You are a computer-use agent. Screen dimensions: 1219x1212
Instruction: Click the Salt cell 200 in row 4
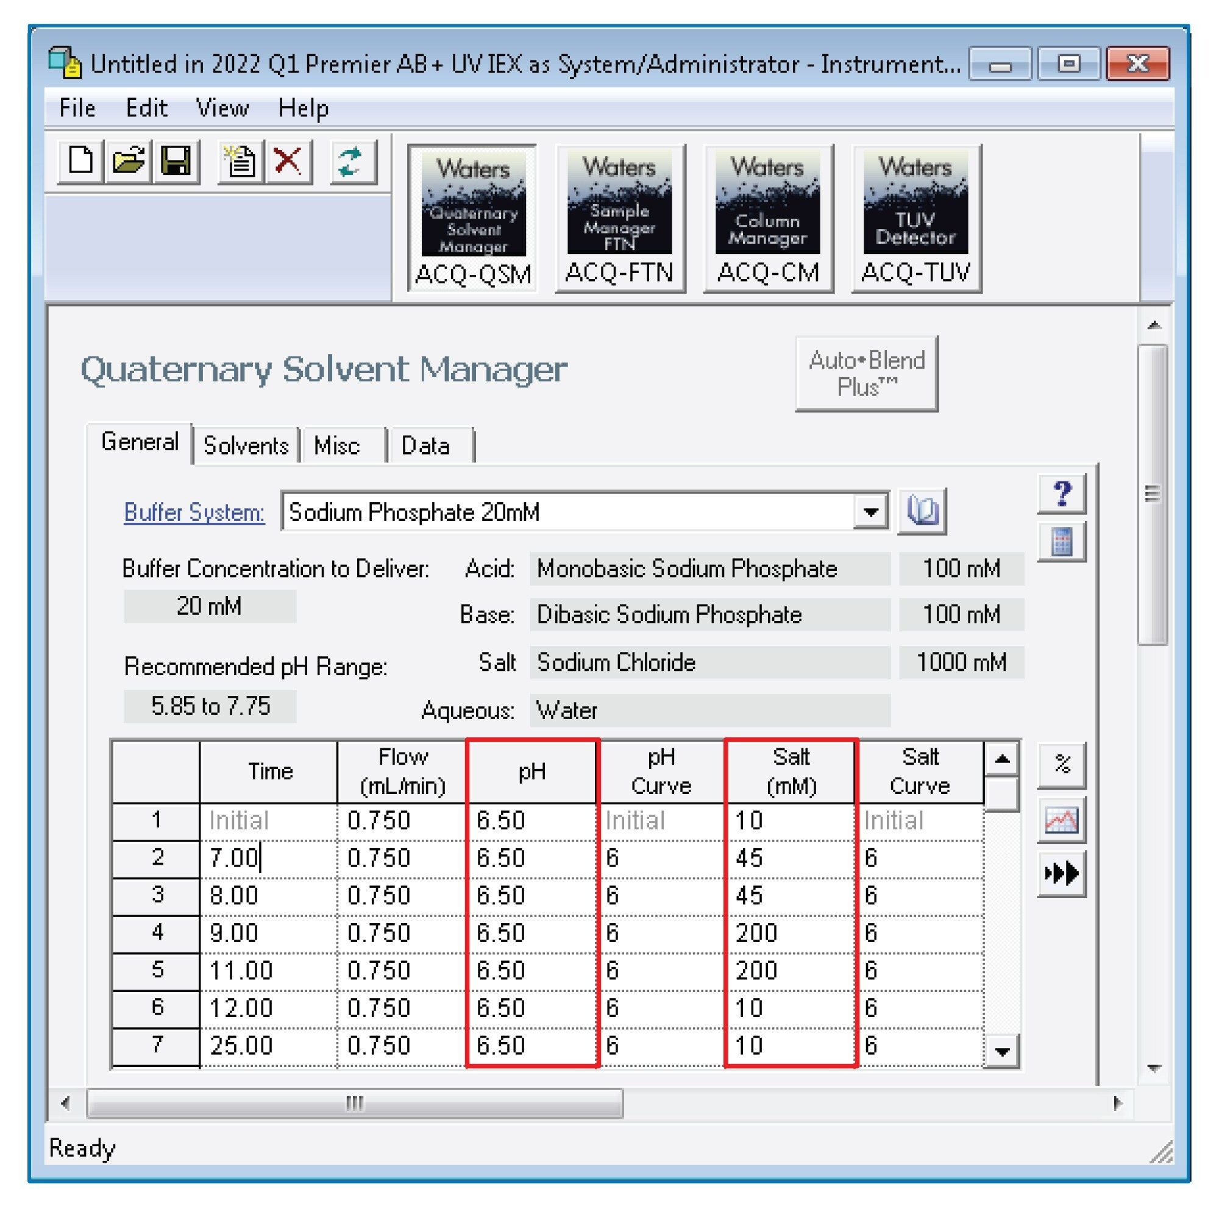click(x=791, y=933)
